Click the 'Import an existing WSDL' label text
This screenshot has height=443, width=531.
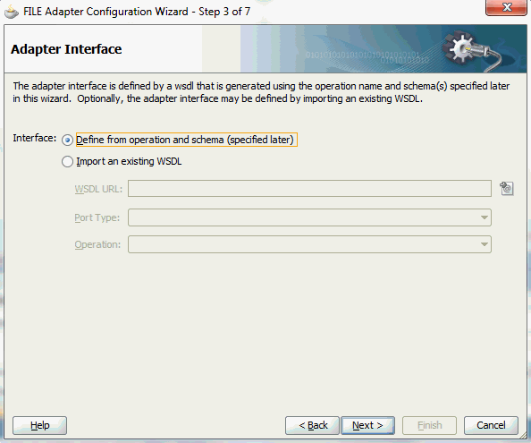click(x=129, y=161)
